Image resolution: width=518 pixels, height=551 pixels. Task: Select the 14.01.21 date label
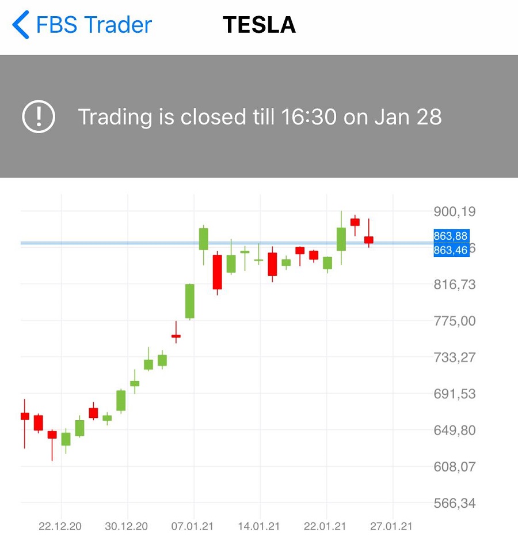(x=260, y=527)
